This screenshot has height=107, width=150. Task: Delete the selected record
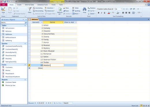(67, 14)
